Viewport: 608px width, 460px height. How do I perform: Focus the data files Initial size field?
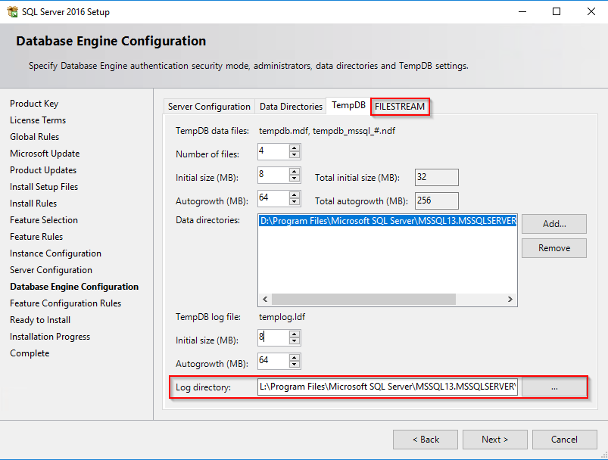coord(274,176)
